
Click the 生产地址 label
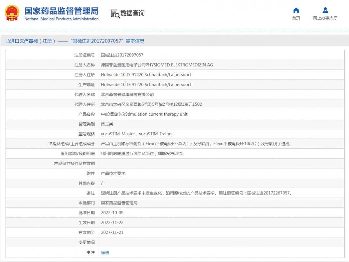87,85
